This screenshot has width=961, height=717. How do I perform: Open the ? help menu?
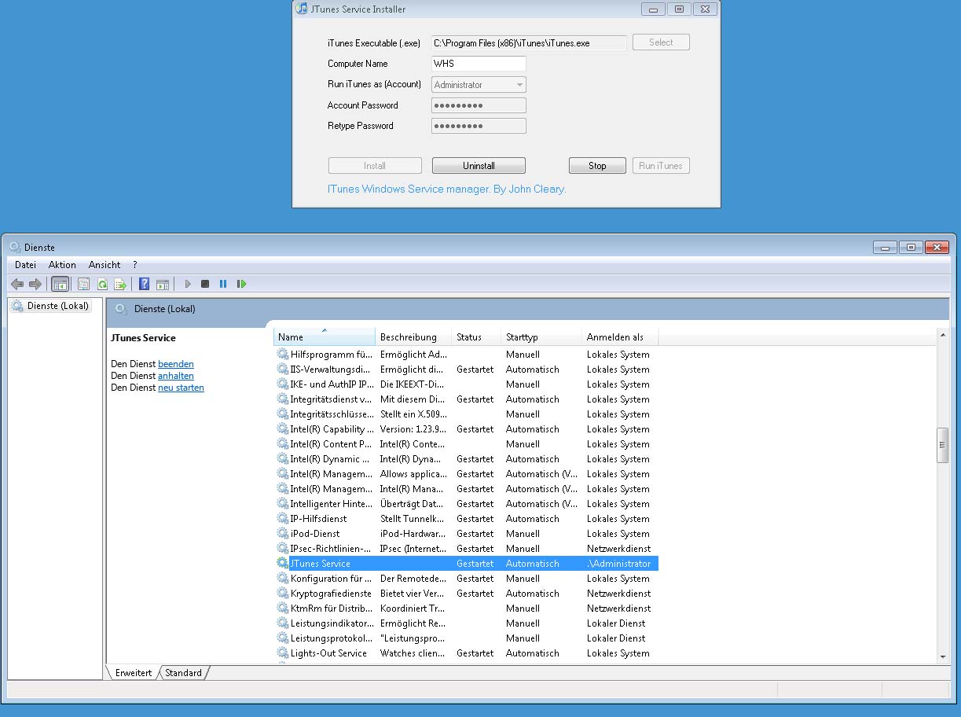coord(135,265)
